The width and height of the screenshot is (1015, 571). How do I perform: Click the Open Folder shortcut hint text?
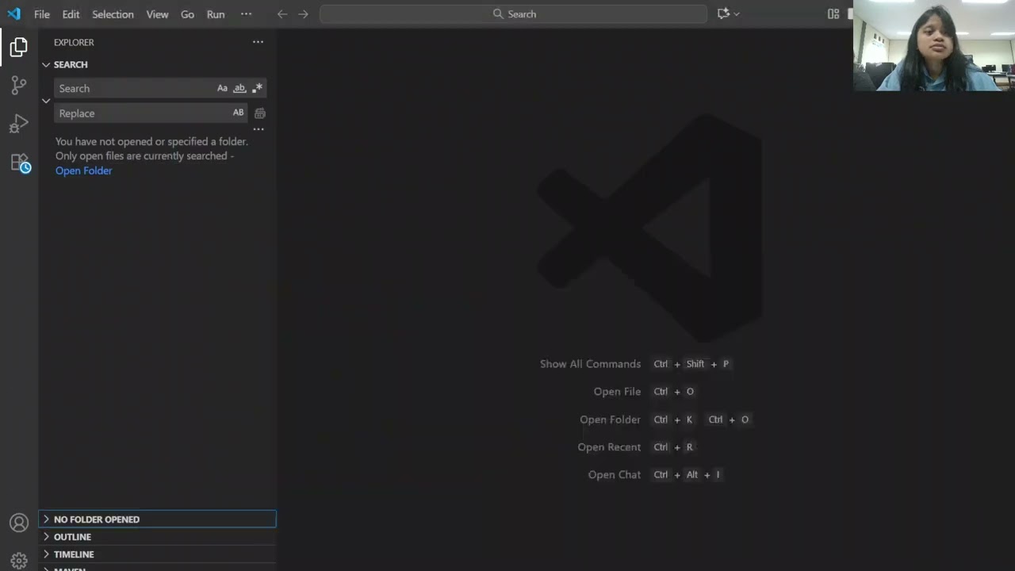coord(610,420)
